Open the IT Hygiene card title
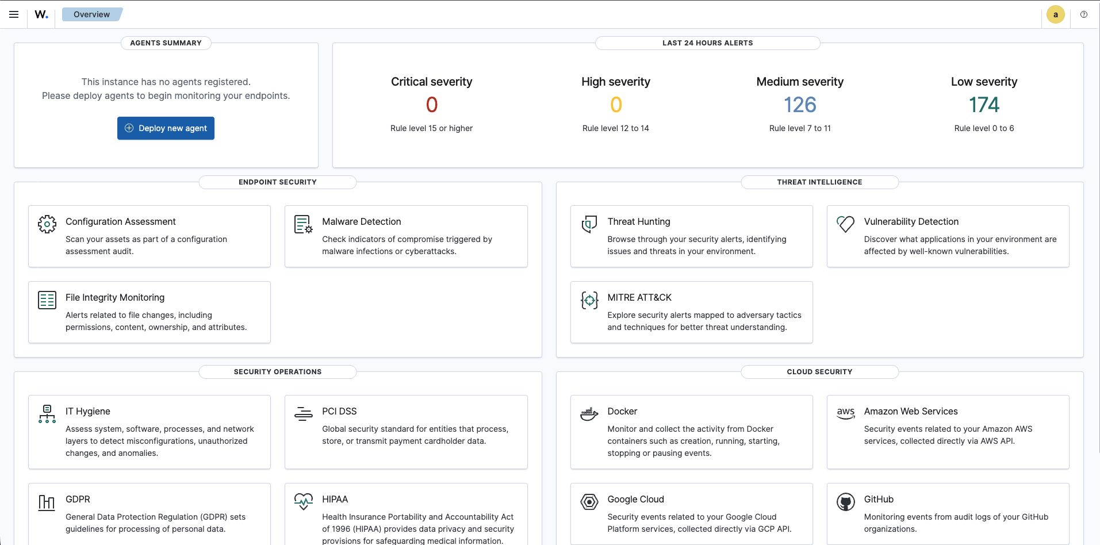The height and width of the screenshot is (545, 1100). point(88,411)
